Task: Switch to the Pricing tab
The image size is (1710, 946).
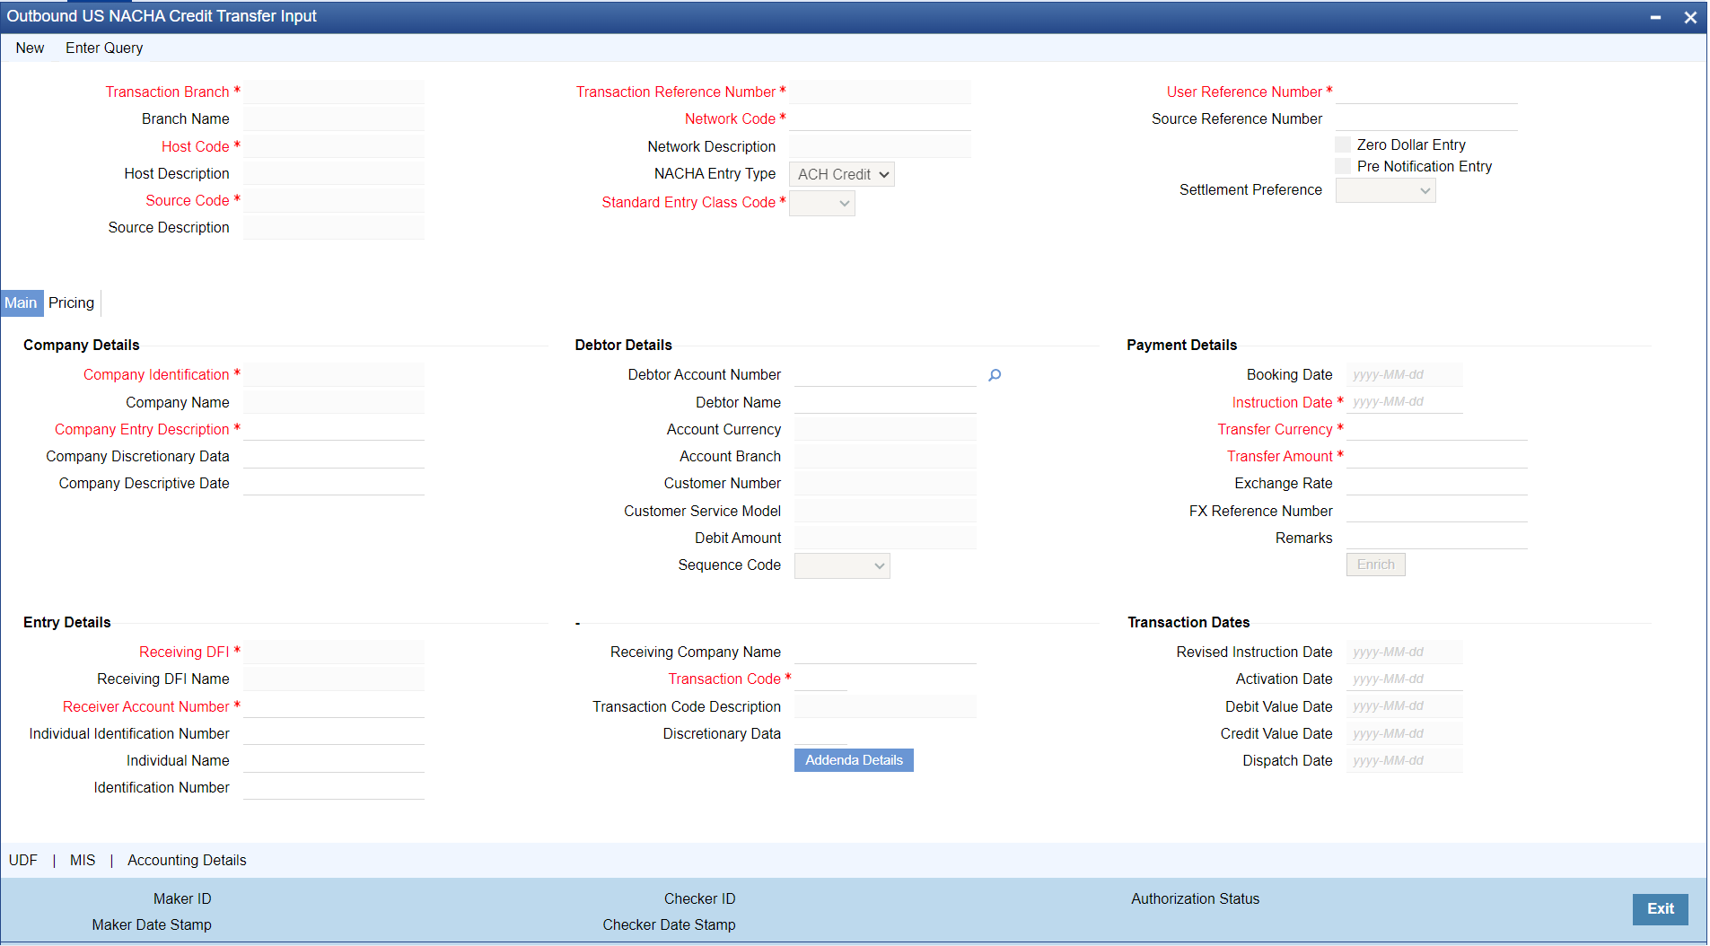Action: (72, 303)
